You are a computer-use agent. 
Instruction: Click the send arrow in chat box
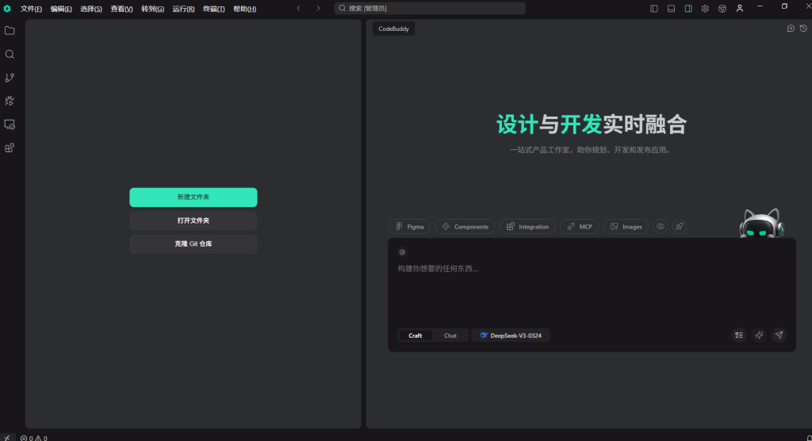[x=779, y=336]
